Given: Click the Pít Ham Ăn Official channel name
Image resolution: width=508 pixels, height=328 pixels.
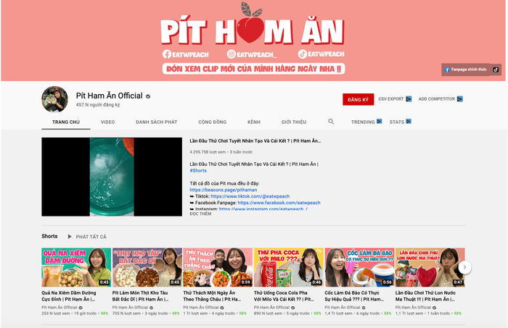Looking at the screenshot, I should (x=109, y=96).
